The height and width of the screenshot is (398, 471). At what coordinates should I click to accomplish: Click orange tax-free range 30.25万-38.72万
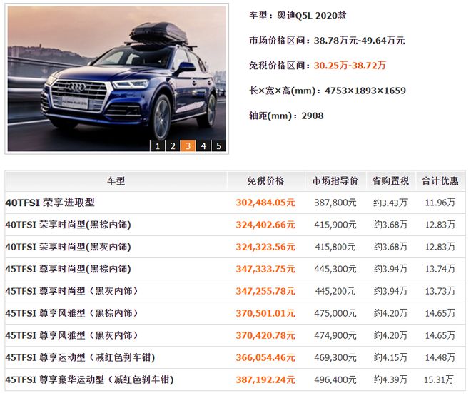pos(350,66)
